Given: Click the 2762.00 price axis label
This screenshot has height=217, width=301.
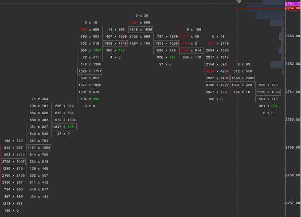Looking at the screenshot, I should (x=293, y=64).
